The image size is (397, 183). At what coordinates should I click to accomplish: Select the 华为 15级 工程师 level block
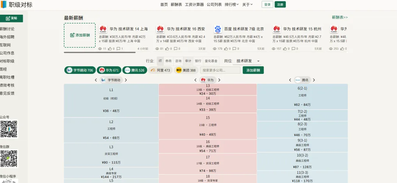coord(208,126)
